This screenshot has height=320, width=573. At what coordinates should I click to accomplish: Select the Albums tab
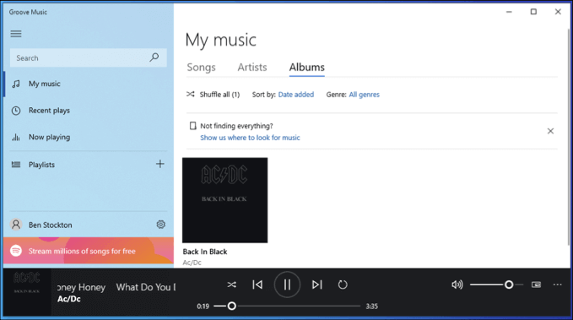coord(306,68)
